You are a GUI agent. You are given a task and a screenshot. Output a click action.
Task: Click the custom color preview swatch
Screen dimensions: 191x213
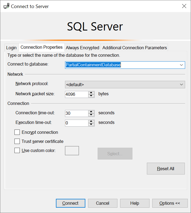click(x=72, y=151)
